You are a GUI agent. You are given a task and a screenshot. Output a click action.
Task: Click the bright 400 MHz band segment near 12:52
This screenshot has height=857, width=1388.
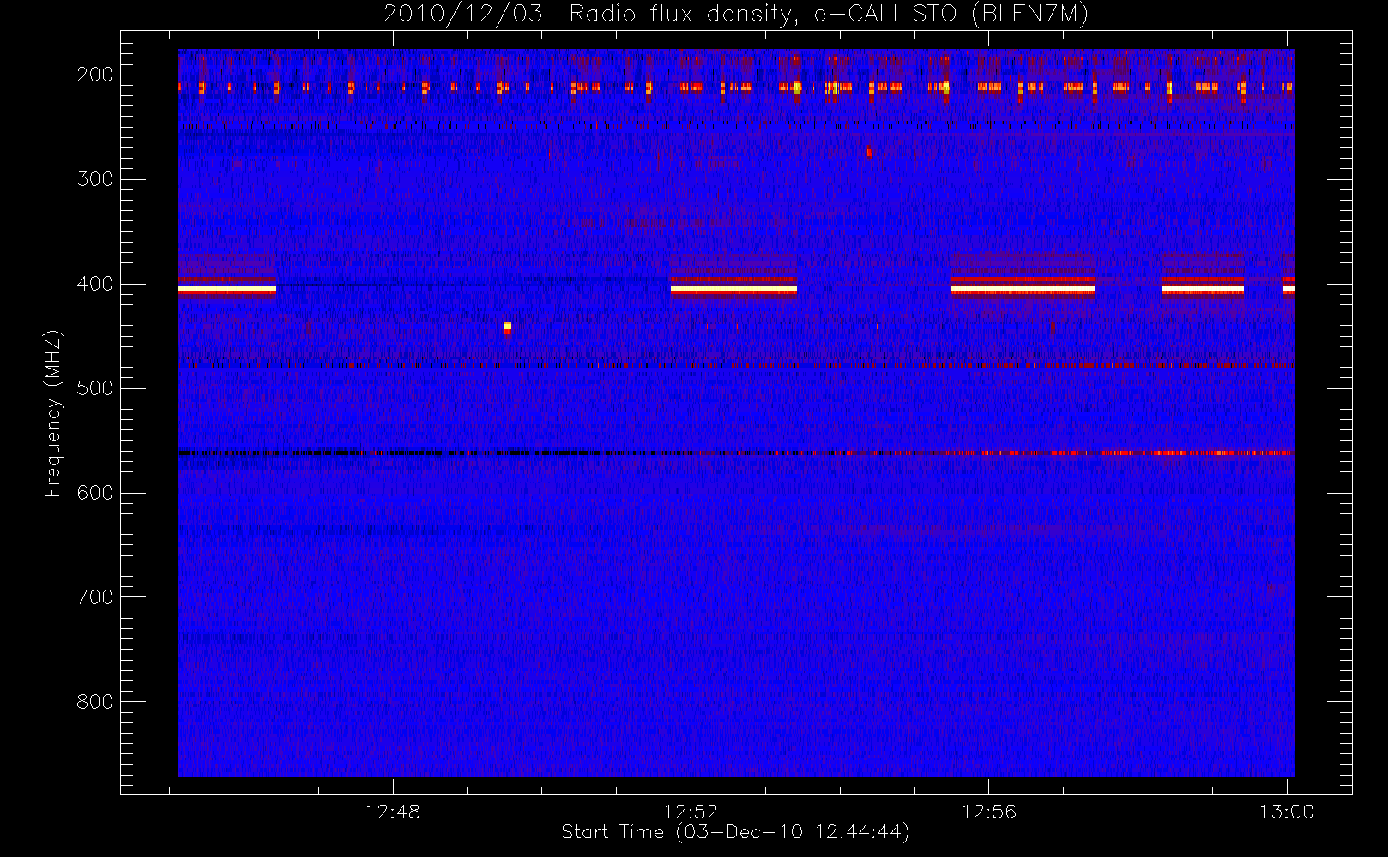733,290
